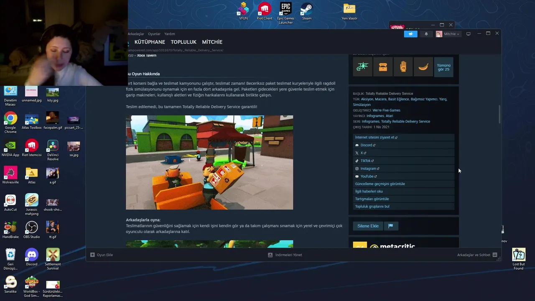Click the Steam announcements megaphone button

coord(410,34)
